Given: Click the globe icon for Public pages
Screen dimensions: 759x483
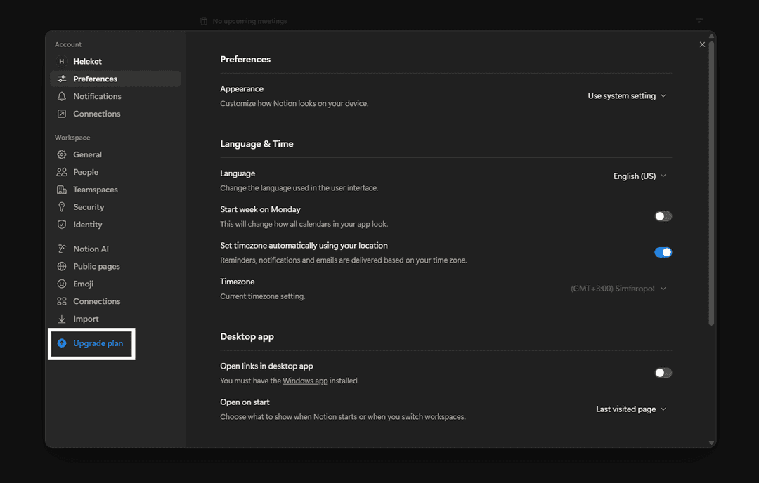Looking at the screenshot, I should (x=62, y=267).
